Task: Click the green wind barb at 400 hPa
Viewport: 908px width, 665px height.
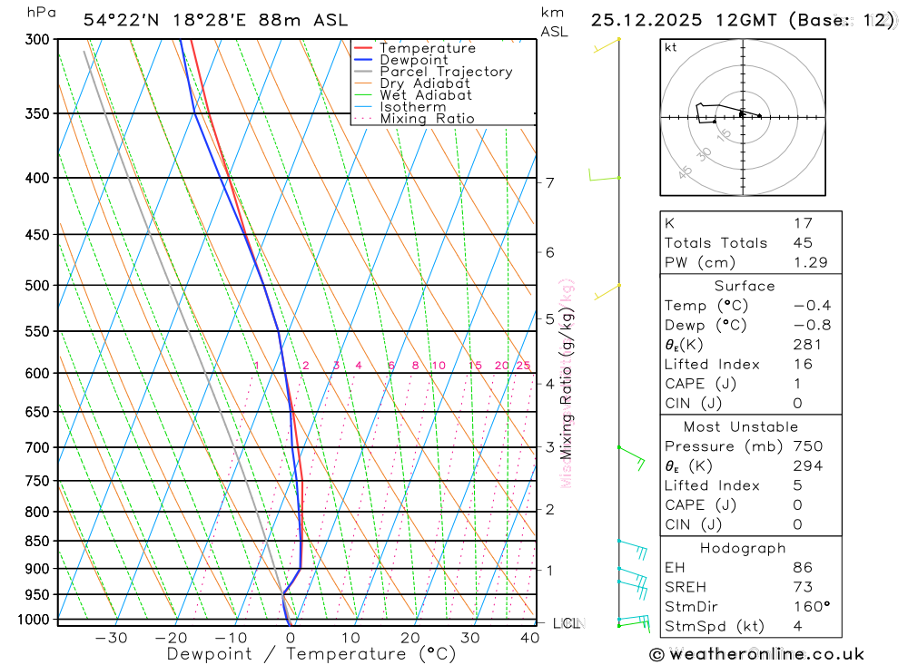Action: pos(604,175)
